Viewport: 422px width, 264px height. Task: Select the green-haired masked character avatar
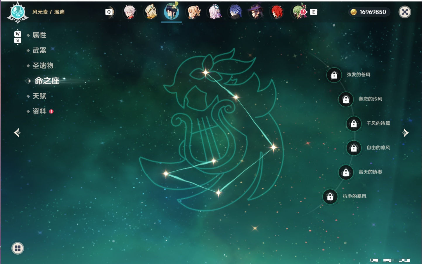(x=299, y=12)
